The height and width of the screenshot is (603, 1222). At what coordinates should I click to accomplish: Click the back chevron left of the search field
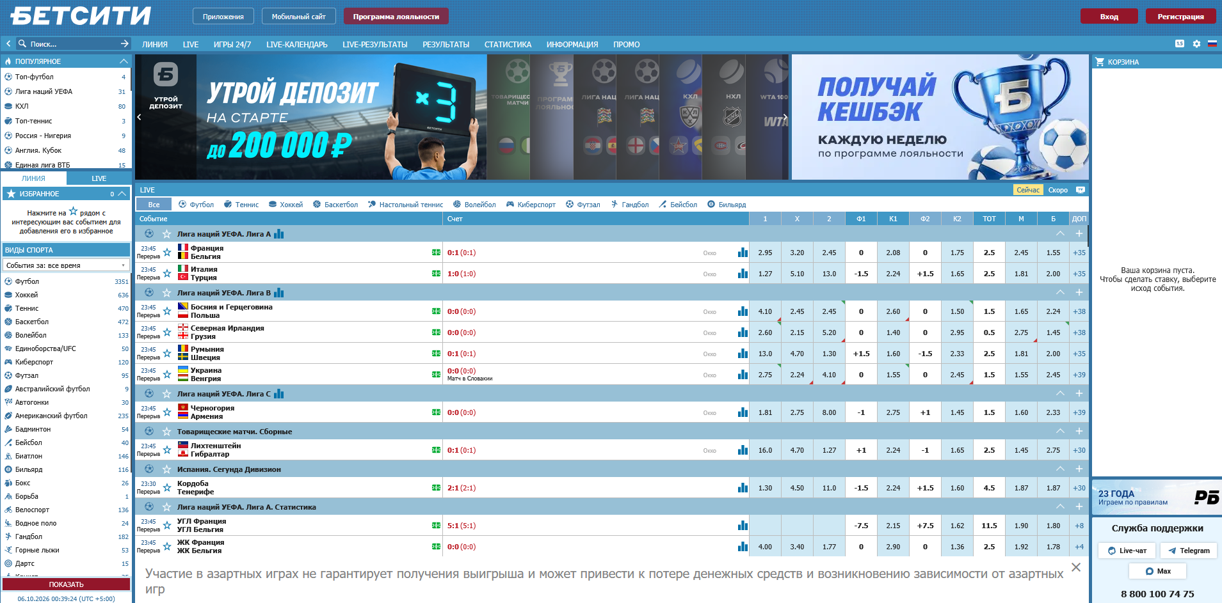pyautogui.click(x=8, y=43)
